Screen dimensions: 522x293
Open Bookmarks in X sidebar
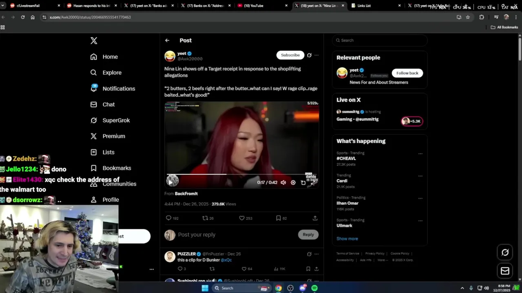click(111, 168)
